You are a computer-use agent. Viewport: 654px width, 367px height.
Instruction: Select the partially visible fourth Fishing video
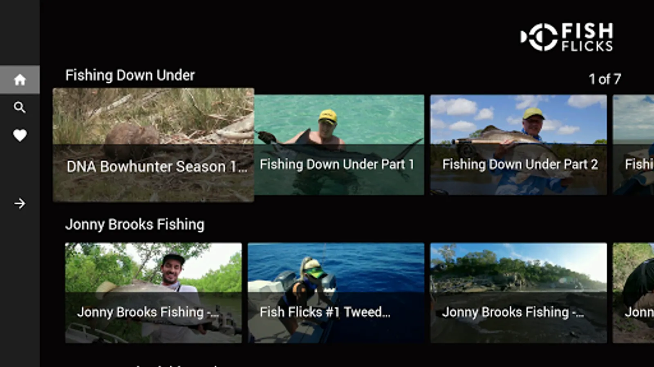(633, 145)
